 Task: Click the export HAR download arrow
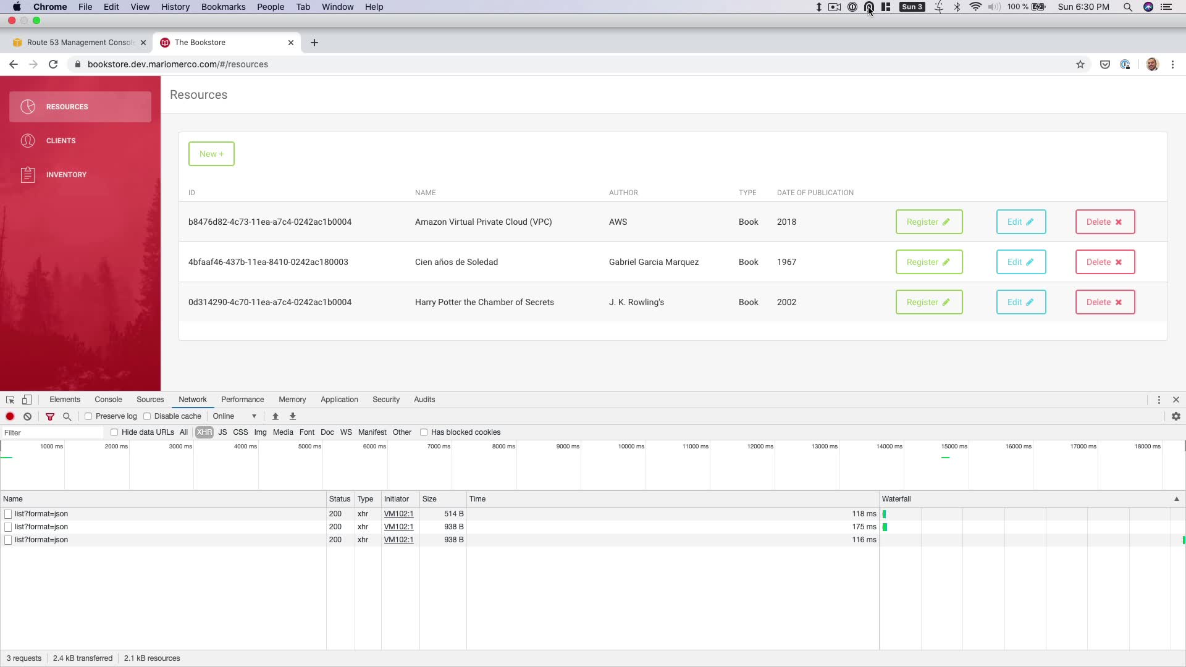pos(293,416)
